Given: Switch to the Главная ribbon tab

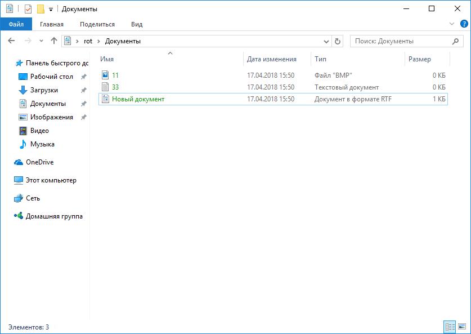Looking at the screenshot, I should (52, 24).
